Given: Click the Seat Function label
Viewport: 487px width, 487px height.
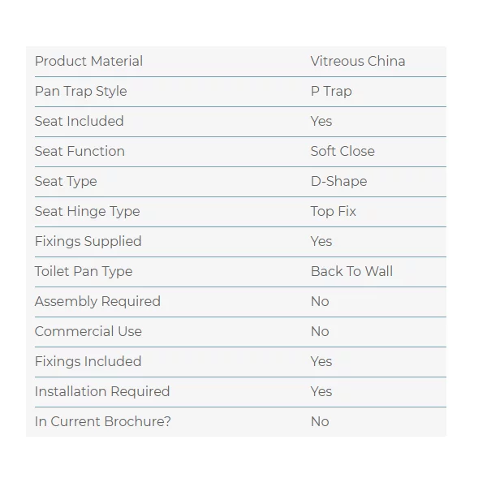Looking at the screenshot, I should click(x=80, y=152).
